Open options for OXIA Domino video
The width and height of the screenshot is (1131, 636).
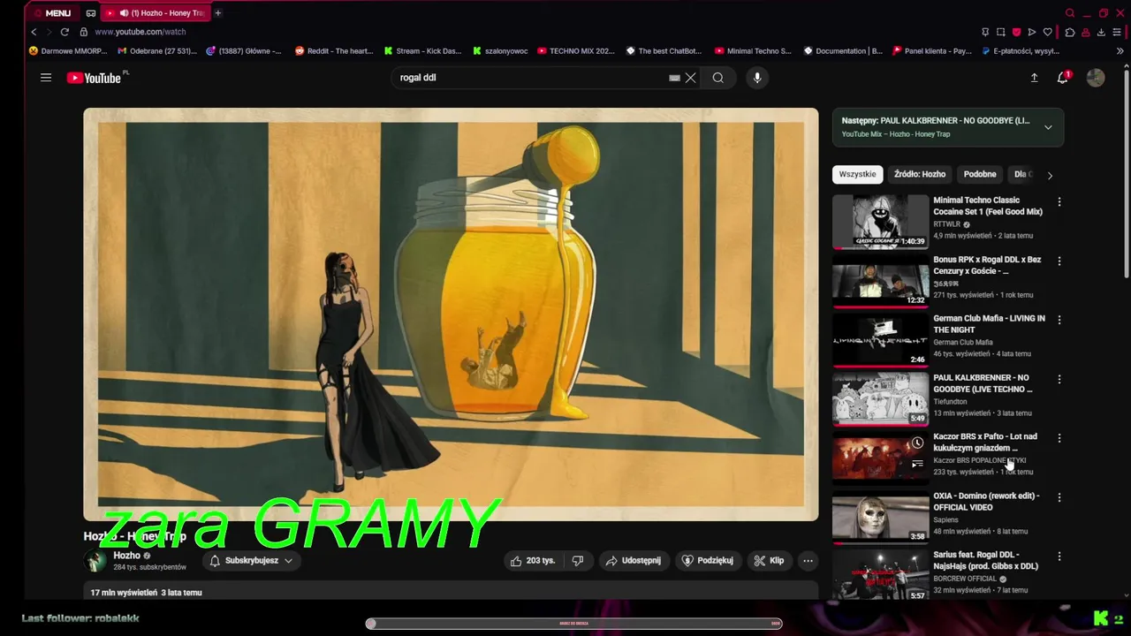click(x=1059, y=497)
